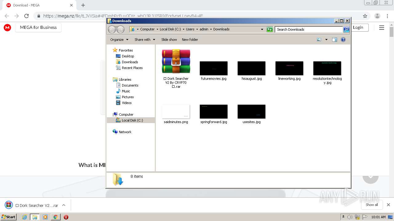
Task: Go back in Explorer navigation
Action: tap(112, 29)
